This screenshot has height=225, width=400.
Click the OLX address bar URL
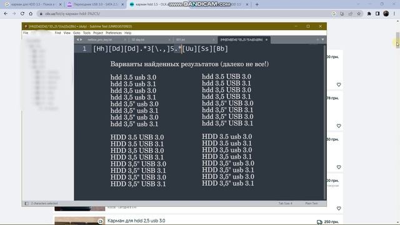click(x=72, y=14)
